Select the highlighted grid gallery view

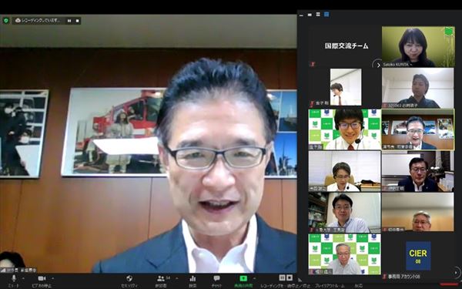tap(326, 14)
